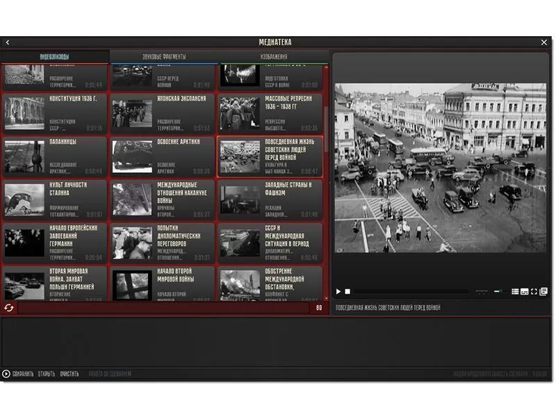The height and width of the screenshot is (417, 556).
Task: Enter fullscreen mode for the video
Action: (x=534, y=292)
